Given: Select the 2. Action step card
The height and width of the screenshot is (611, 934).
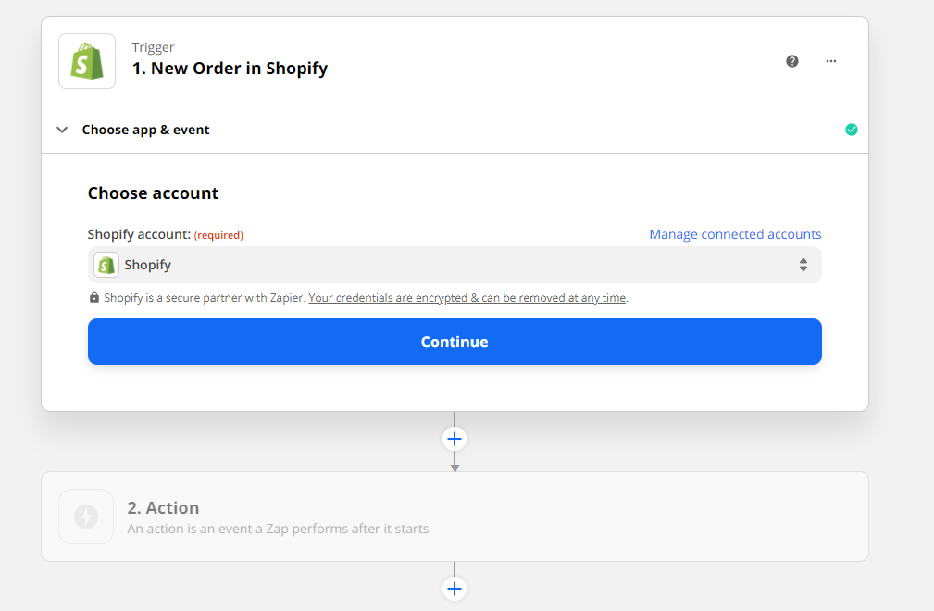Looking at the screenshot, I should click(x=455, y=517).
